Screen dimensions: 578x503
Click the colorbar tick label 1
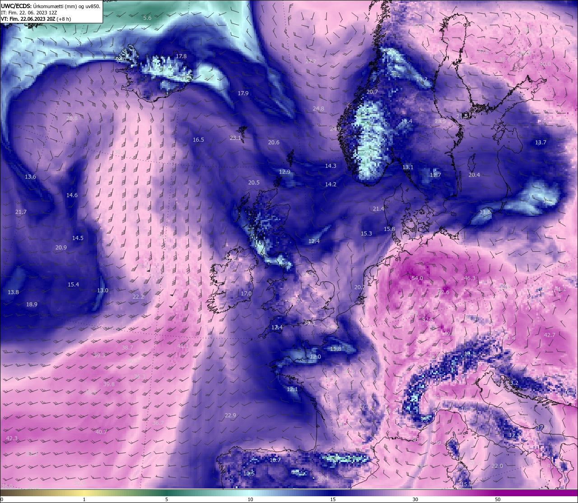(x=84, y=499)
